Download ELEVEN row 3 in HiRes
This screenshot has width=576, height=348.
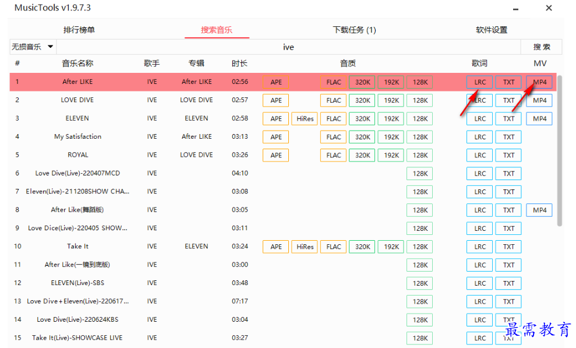[305, 119]
